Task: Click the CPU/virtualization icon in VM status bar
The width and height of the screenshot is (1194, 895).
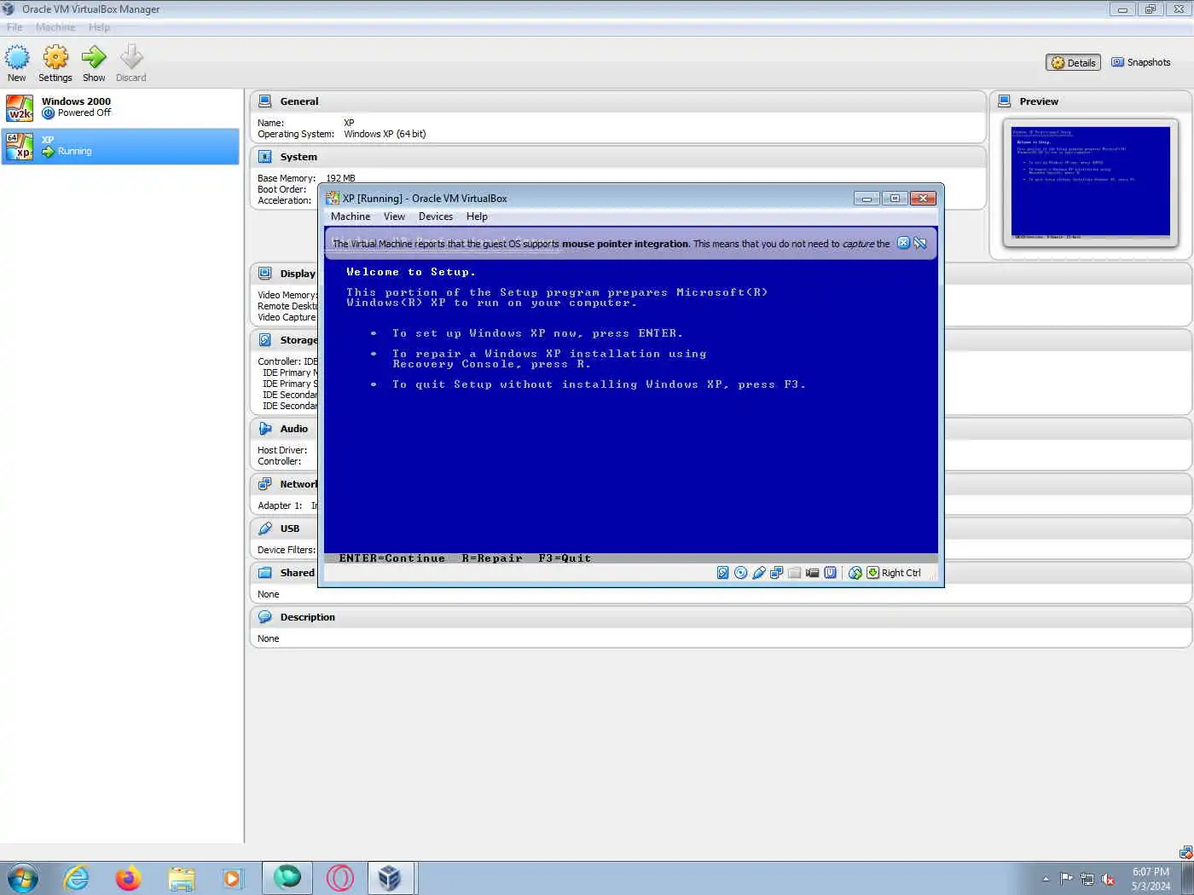Action: [x=831, y=573]
